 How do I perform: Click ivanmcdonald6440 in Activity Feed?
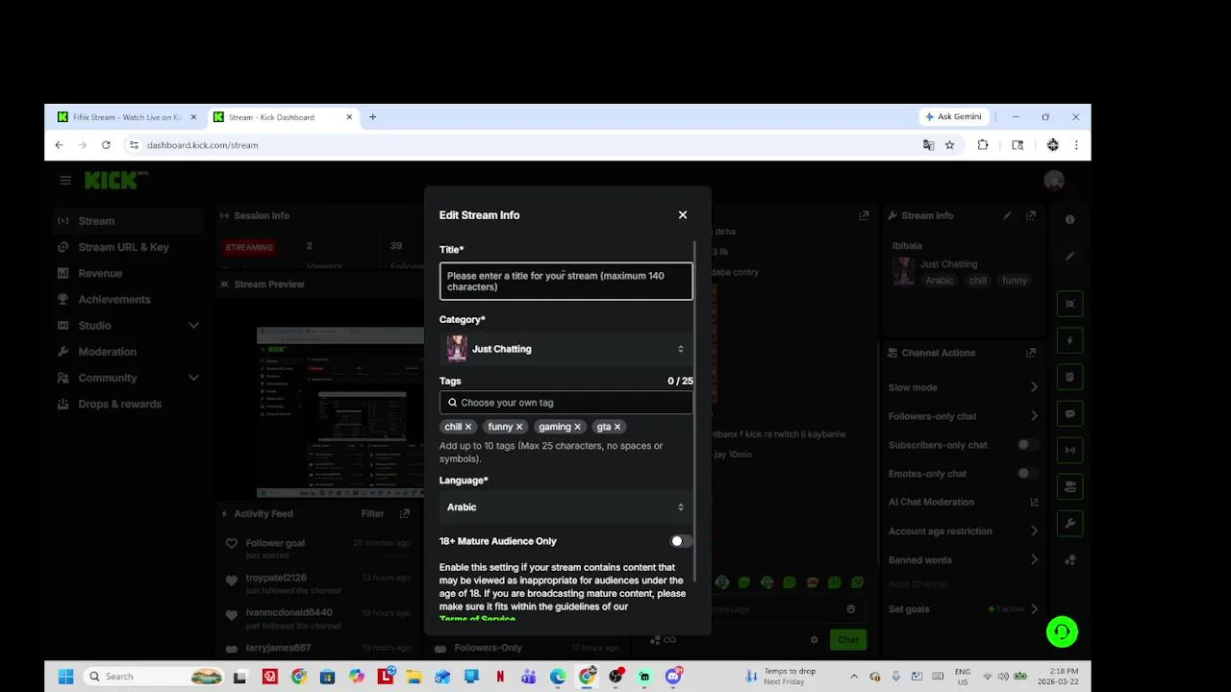289,612
